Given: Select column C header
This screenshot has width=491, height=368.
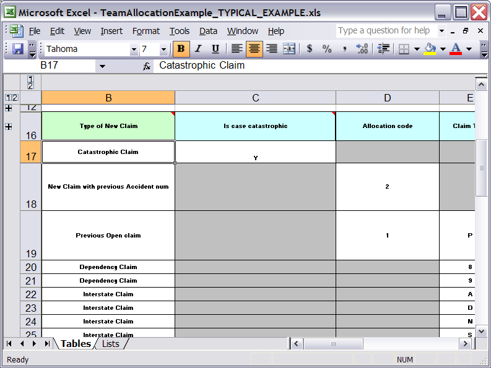Looking at the screenshot, I should [x=255, y=98].
